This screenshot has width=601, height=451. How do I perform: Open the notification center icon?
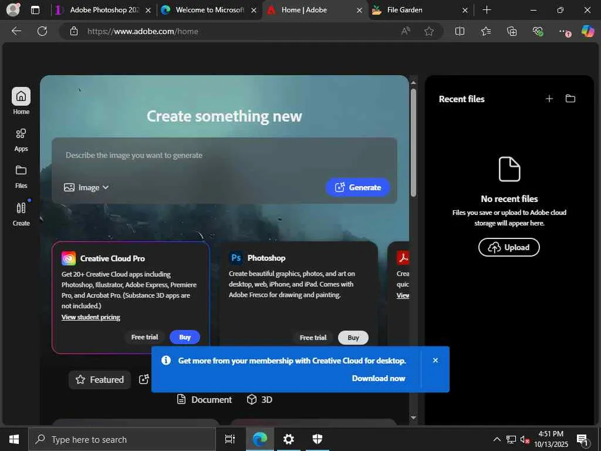click(582, 440)
